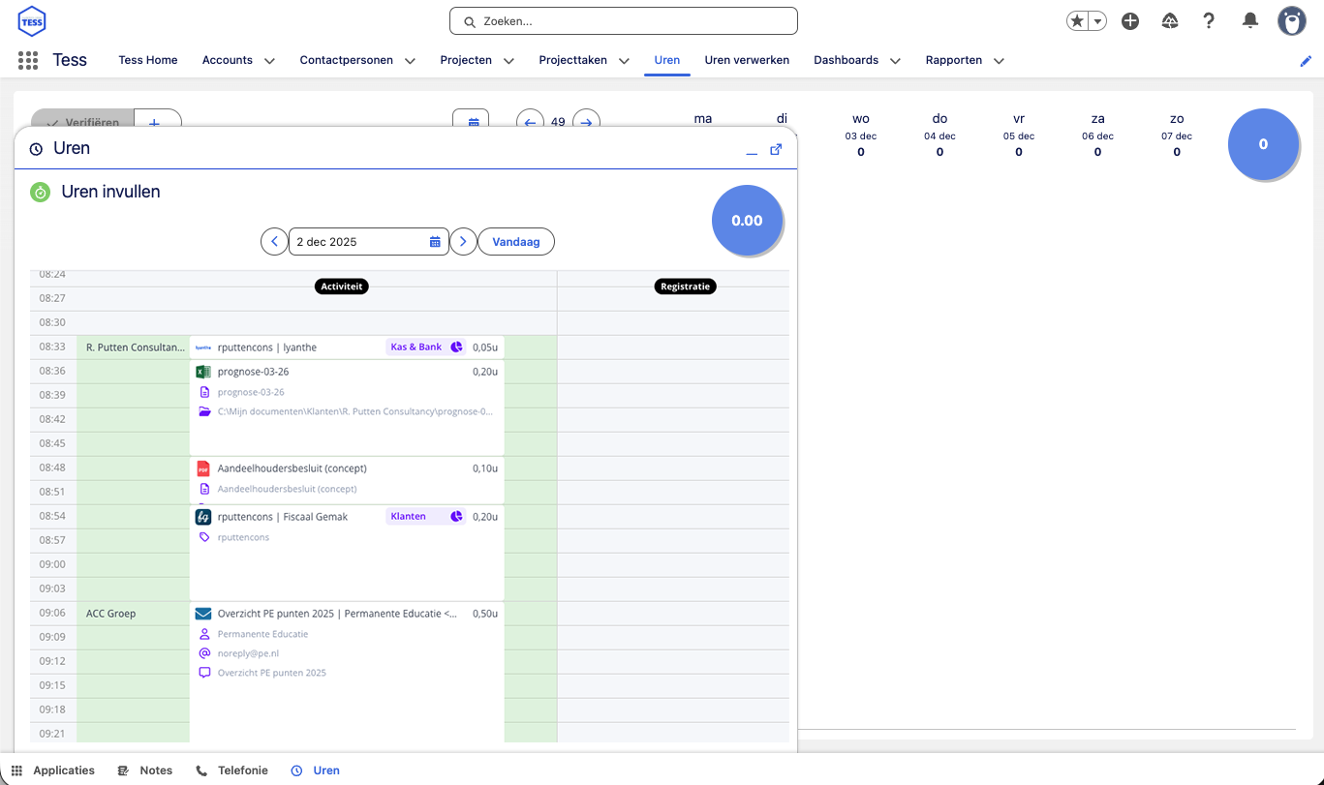Expand the Accounts dropdown chevron

[269, 61]
